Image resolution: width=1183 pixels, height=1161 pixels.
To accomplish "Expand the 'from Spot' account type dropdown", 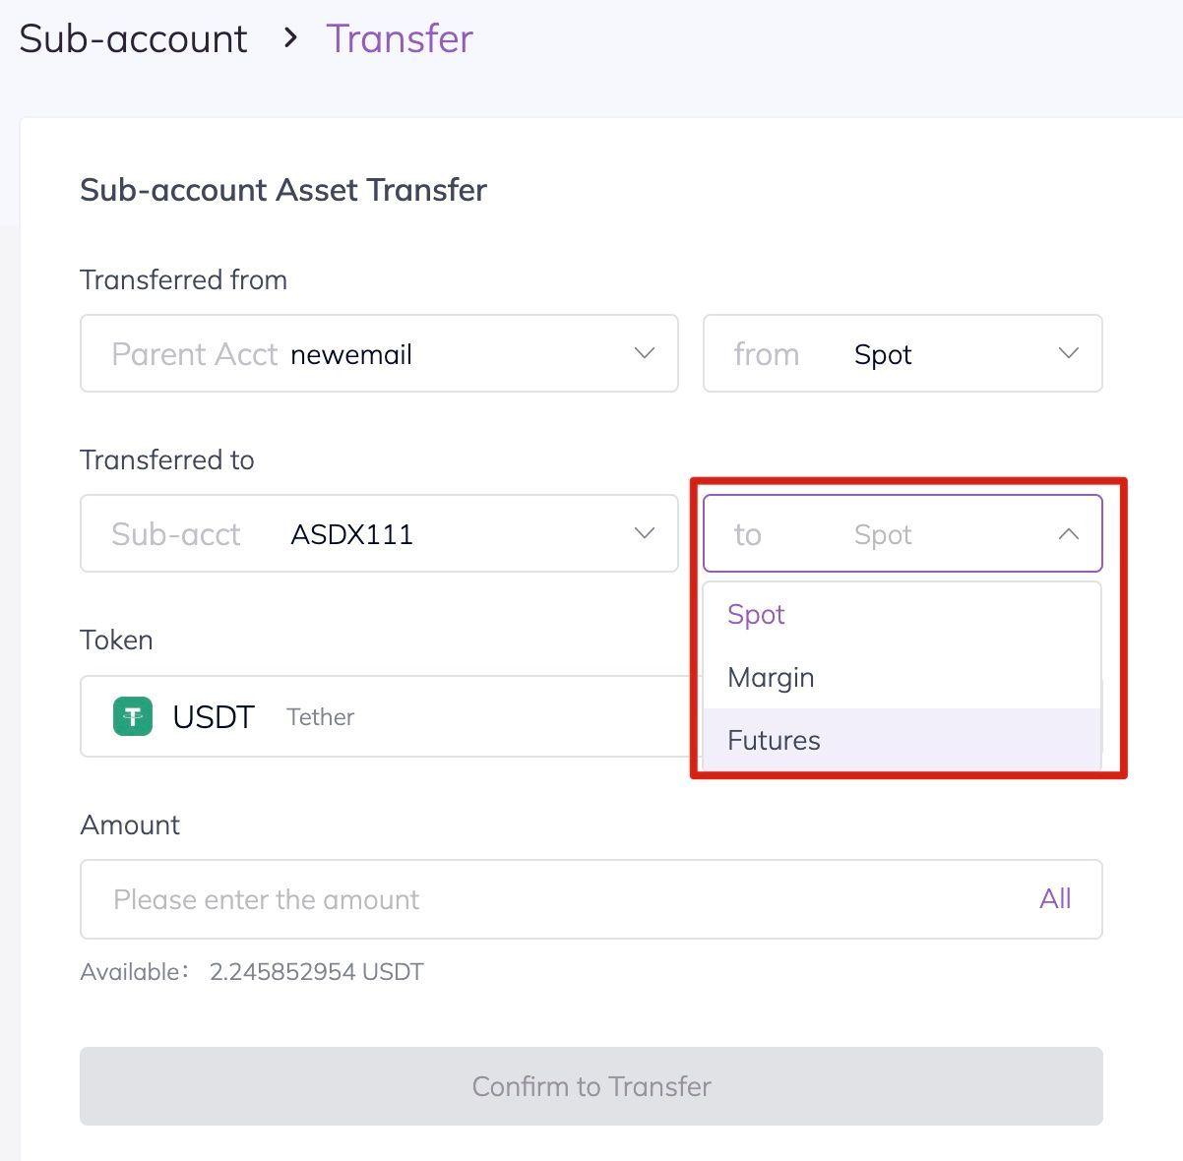I will [902, 354].
